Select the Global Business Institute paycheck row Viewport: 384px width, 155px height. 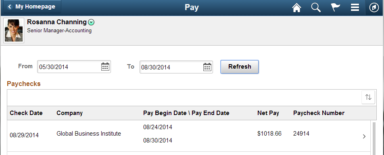(x=189, y=136)
